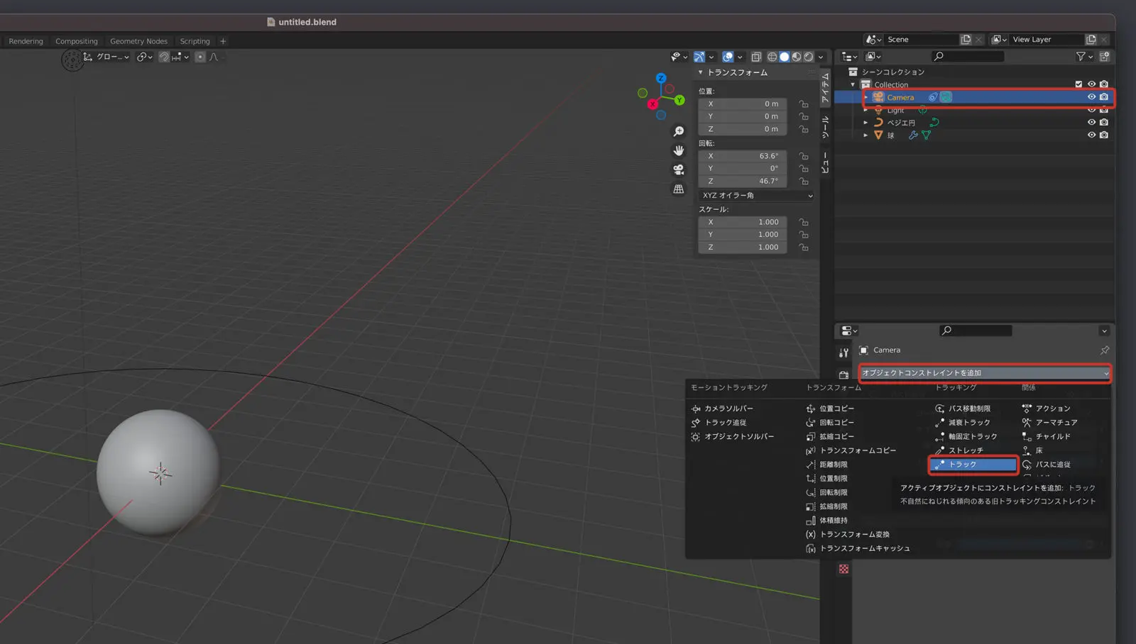Disable Camera rendering with its camera icon
Screen dimensions: 1136x644
tap(1104, 97)
